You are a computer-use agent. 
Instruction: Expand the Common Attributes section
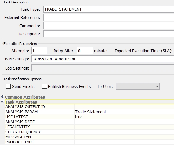(x=2, y=97)
